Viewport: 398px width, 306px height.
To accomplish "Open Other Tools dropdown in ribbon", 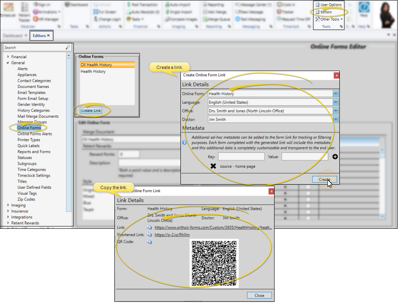I will 329,19.
